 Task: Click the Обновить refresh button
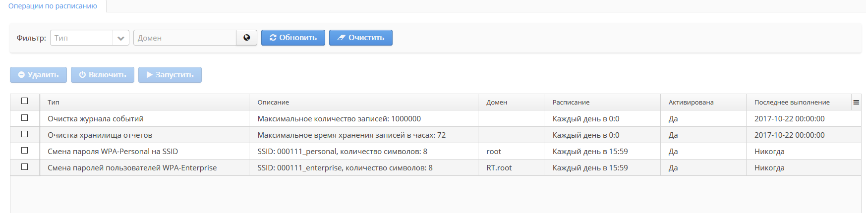click(293, 38)
